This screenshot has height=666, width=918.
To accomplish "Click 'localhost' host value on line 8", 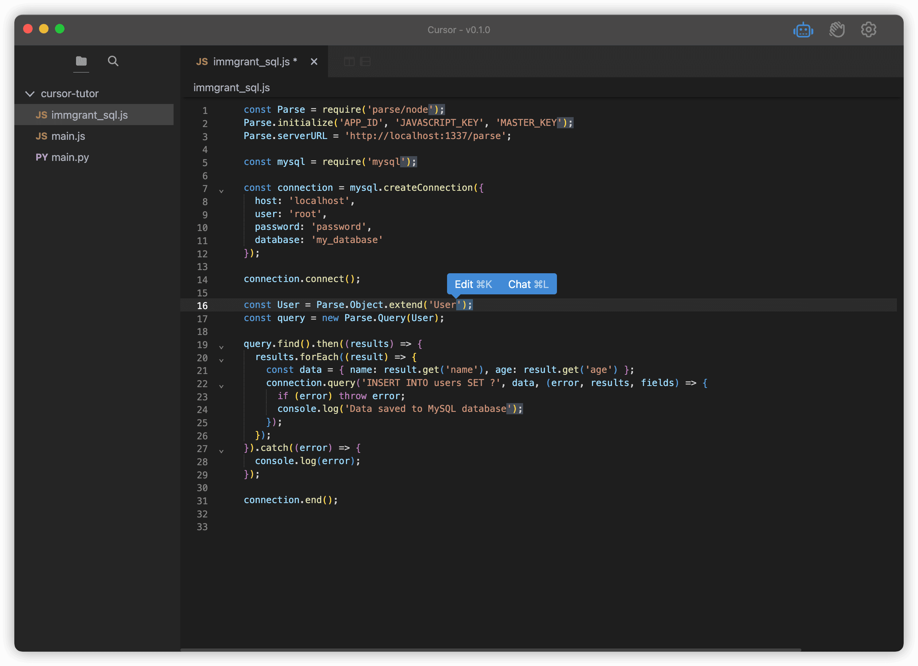I will coord(319,201).
